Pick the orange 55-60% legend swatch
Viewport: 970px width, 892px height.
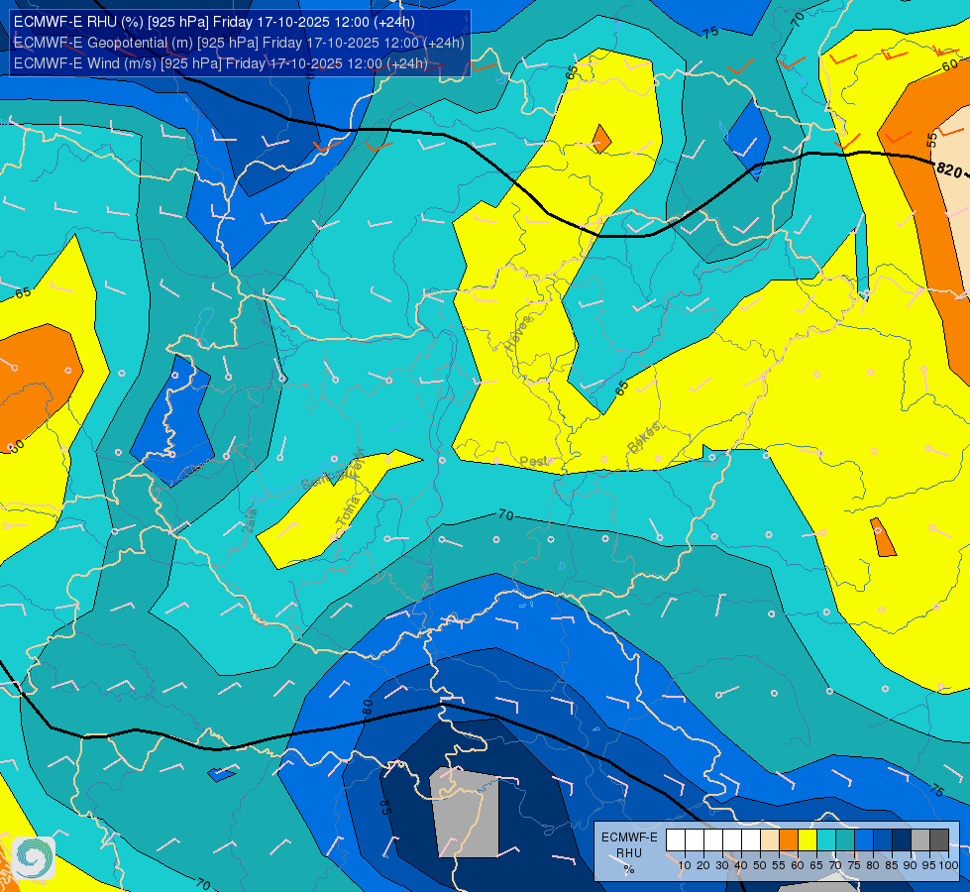788,840
